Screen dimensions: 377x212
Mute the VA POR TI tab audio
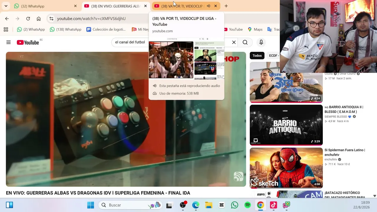[x=209, y=6]
